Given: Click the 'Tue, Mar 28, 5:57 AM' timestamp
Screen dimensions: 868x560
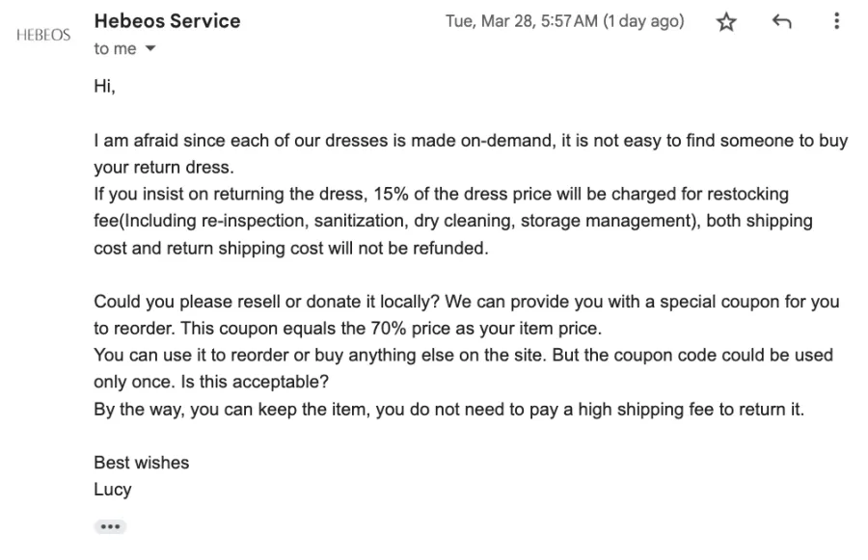Looking at the screenshot, I should pos(522,21).
